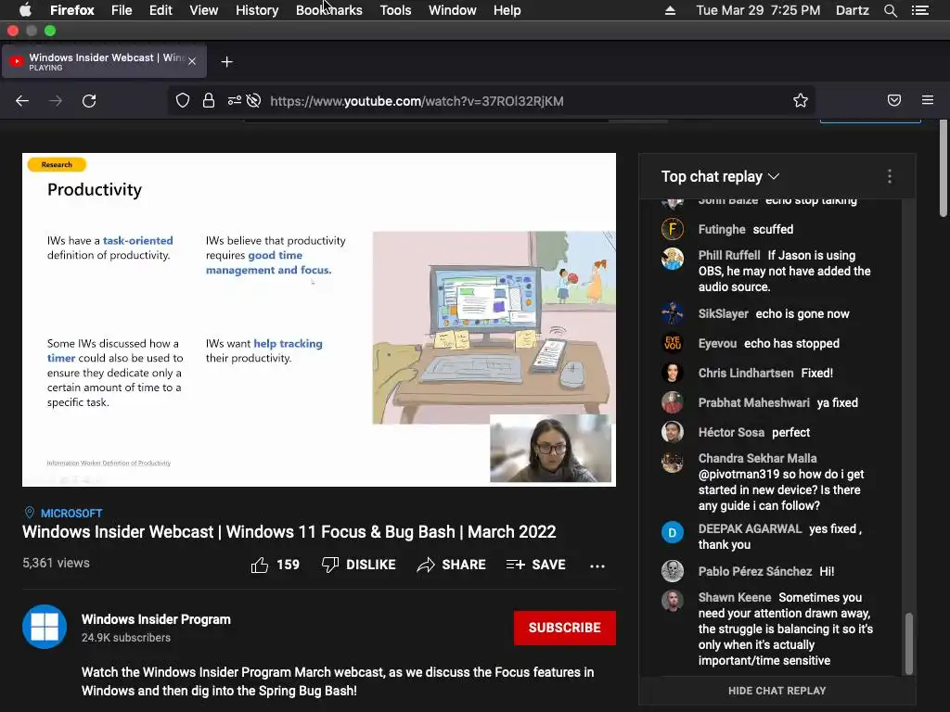This screenshot has width=950, height=712.
Task: Click SAVE to add to playlist
Action: pyautogui.click(x=535, y=565)
